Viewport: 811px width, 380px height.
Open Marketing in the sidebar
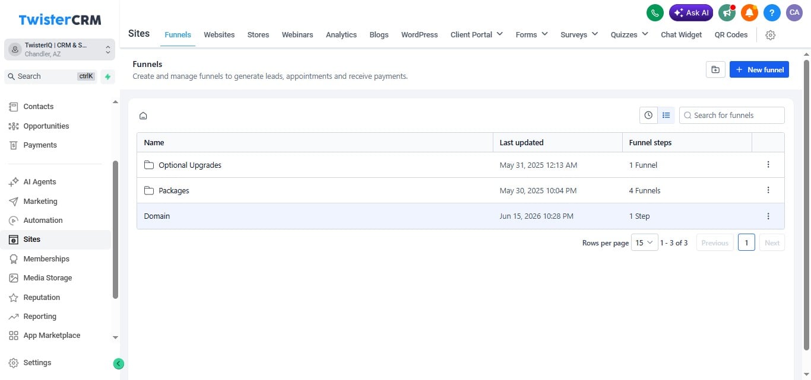40,202
